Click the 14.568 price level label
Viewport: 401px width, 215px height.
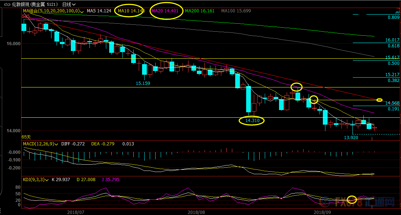392,103
